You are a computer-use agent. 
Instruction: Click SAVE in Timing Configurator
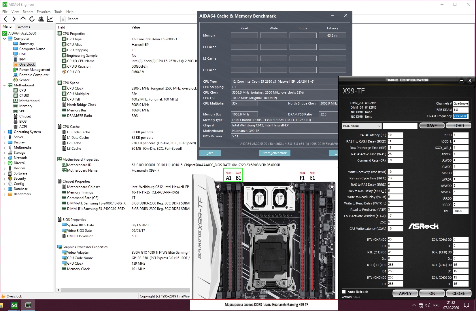pyautogui.click(x=432, y=126)
